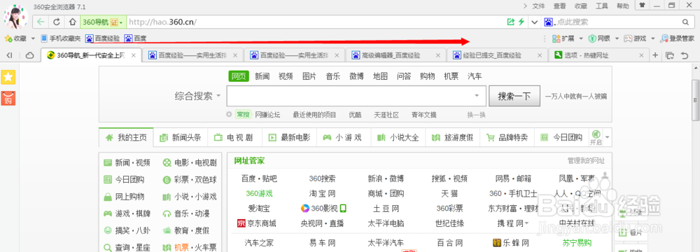The image size is (700, 252).
Task: Reload the page with refresh icon
Action: [57, 22]
